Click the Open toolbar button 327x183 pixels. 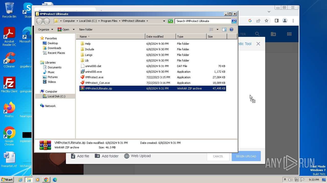coord(63,29)
